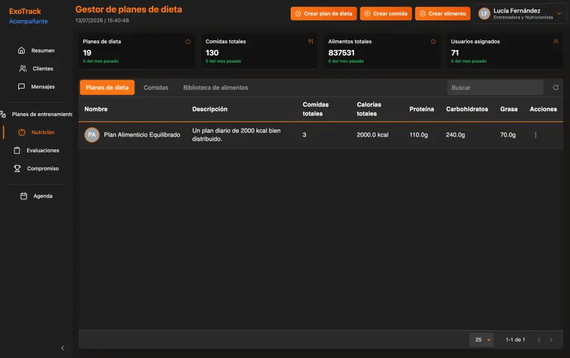Click the Grasa column header
570x358 pixels.
[509, 109]
